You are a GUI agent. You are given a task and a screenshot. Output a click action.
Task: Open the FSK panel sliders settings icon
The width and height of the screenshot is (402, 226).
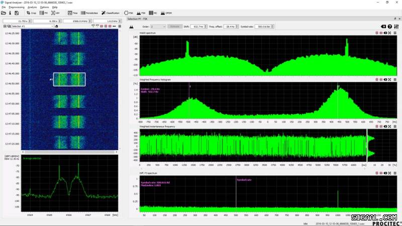pos(396,27)
